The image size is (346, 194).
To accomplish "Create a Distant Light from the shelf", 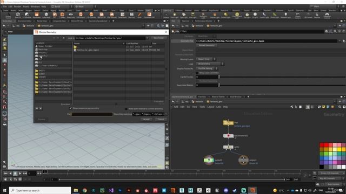I will 225,15.
